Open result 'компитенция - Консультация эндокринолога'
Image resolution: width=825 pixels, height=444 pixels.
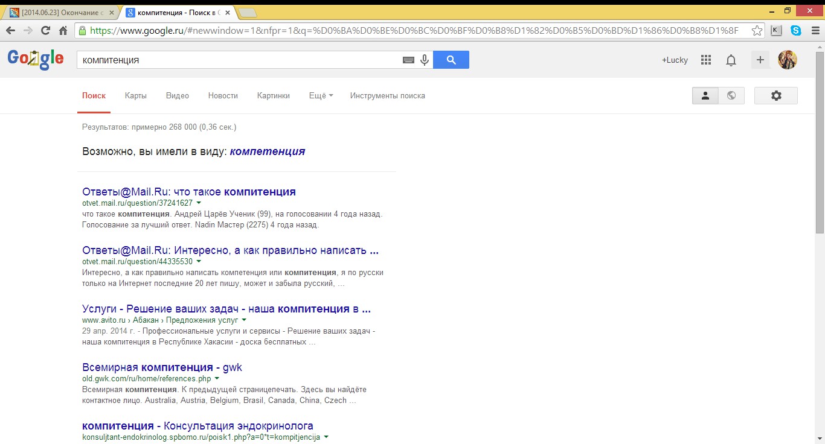pos(197,426)
